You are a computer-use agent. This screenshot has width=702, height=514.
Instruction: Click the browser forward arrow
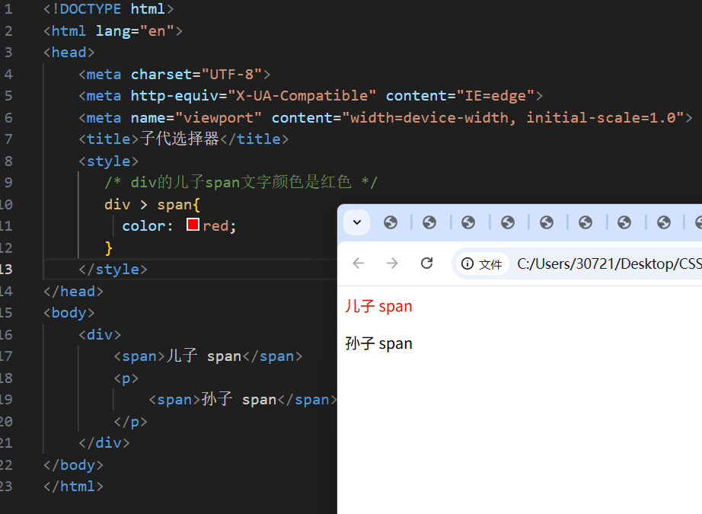(x=392, y=263)
